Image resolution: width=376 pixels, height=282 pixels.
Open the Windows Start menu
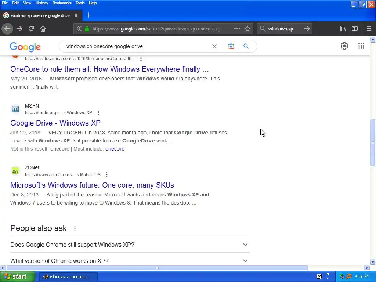point(17,277)
